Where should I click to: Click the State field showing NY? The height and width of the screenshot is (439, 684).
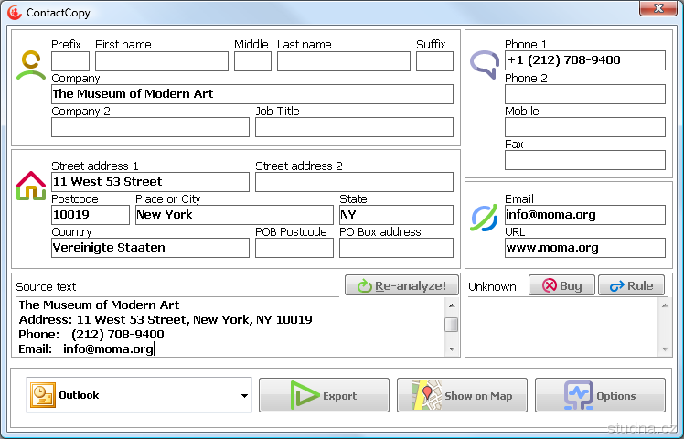[x=396, y=215]
